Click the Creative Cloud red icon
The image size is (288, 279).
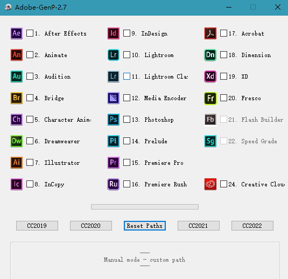point(210,184)
